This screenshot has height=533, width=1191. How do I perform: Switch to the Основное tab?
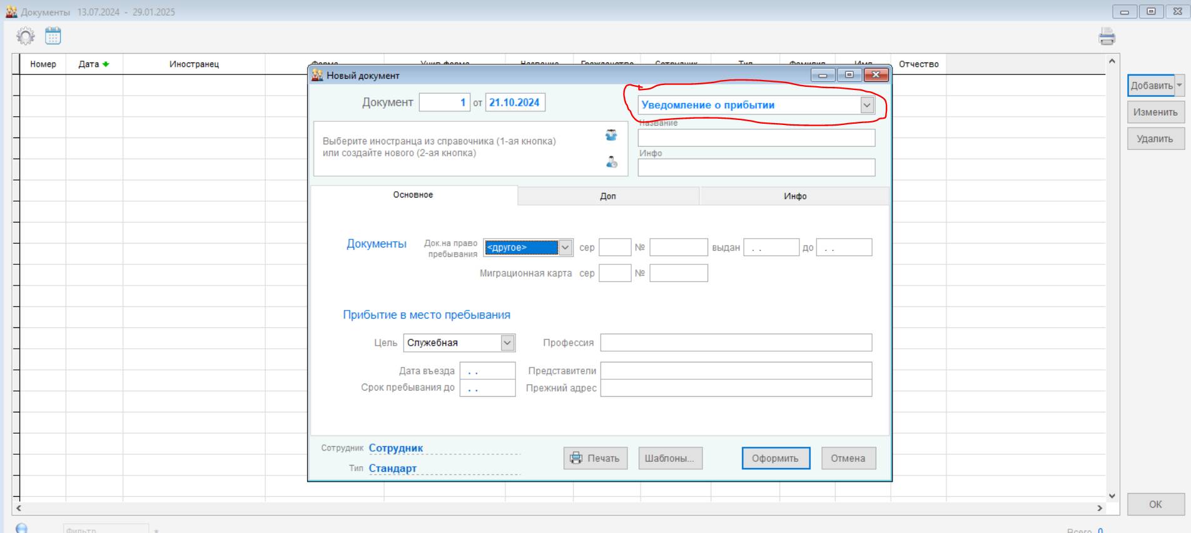point(413,195)
